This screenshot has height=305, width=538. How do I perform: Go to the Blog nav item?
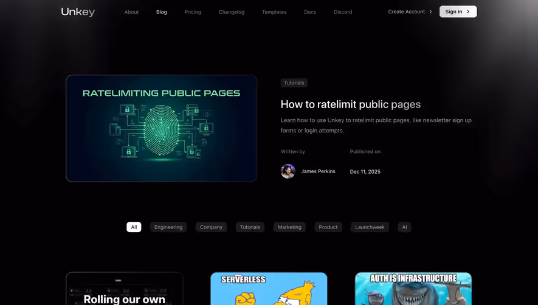point(162,12)
